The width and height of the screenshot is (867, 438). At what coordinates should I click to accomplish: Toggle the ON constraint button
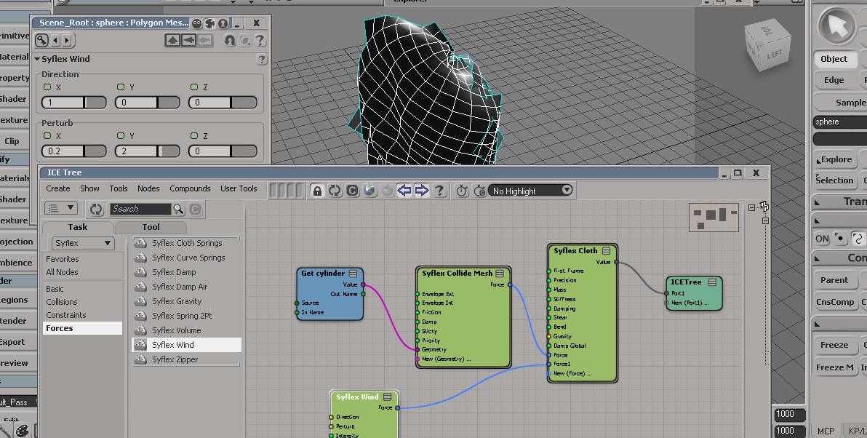(822, 239)
